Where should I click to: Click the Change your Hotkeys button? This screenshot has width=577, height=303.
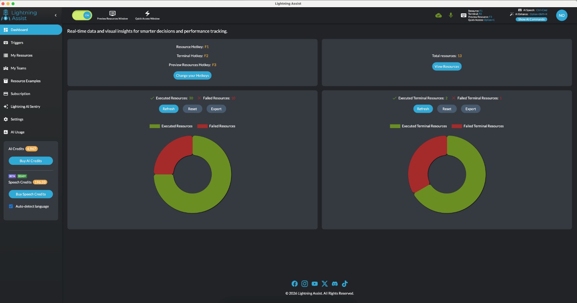point(192,76)
